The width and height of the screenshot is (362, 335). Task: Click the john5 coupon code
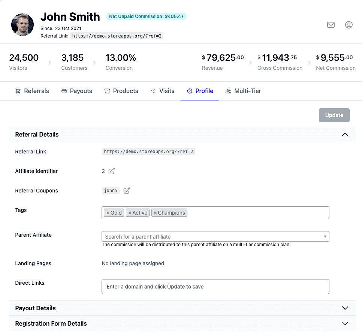[111, 191]
